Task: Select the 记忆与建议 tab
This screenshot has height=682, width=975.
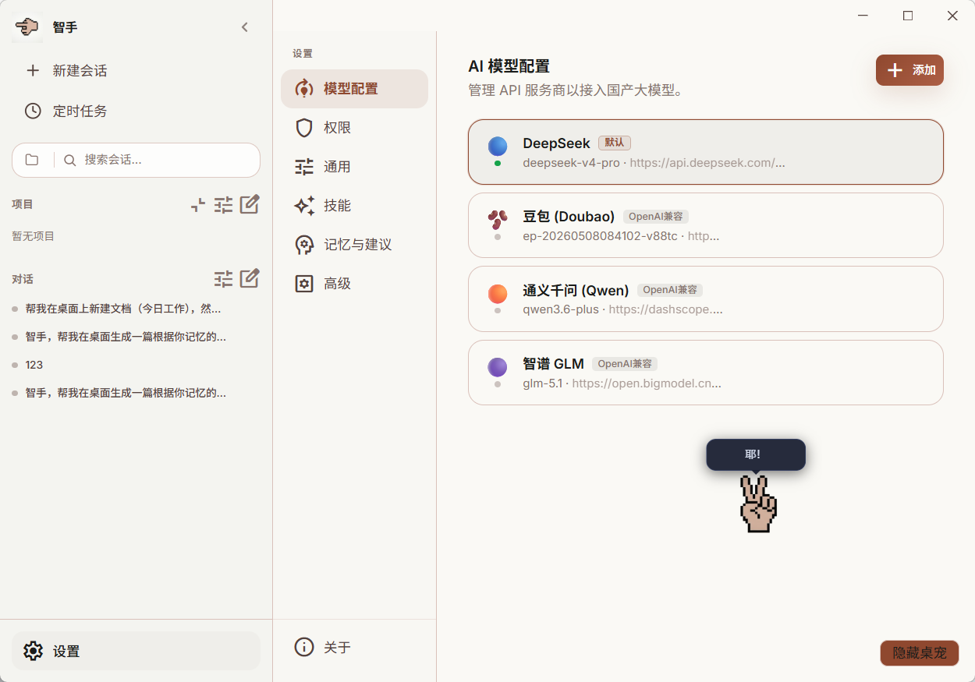Action: [354, 245]
